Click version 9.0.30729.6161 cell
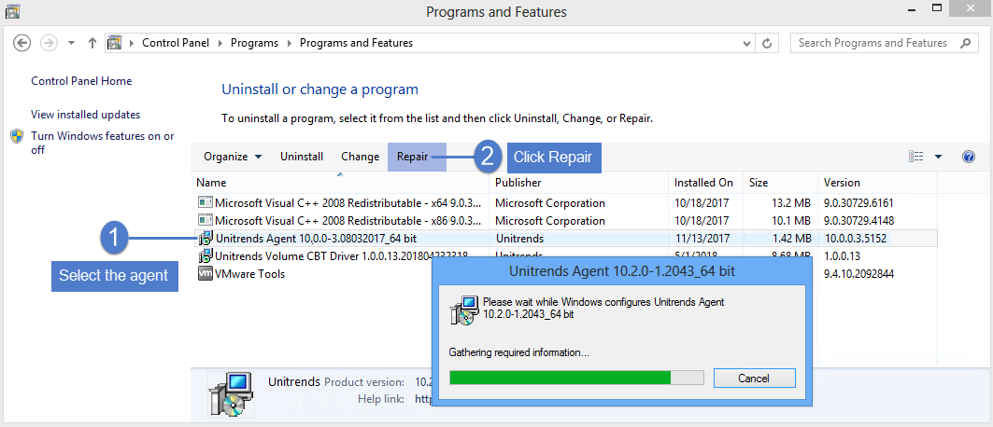This screenshot has width=993, height=427. point(858,202)
